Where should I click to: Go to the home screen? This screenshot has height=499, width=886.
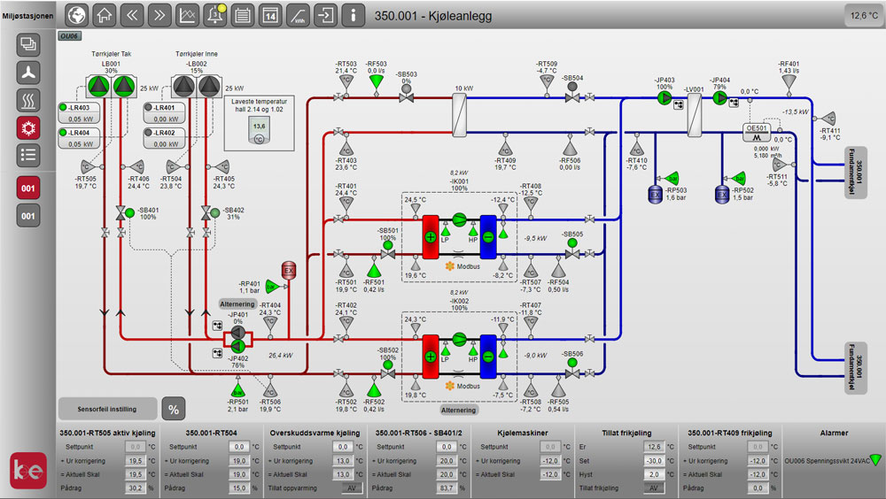pyautogui.click(x=104, y=15)
